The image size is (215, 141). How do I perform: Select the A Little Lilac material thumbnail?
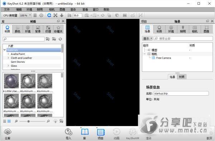pyautogui.click(x=11, y=81)
